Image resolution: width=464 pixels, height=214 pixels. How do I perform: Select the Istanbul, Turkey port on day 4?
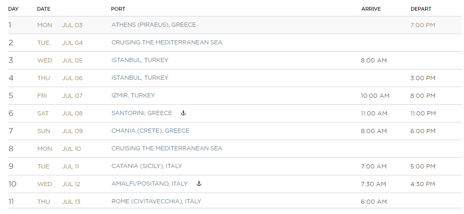click(x=140, y=78)
